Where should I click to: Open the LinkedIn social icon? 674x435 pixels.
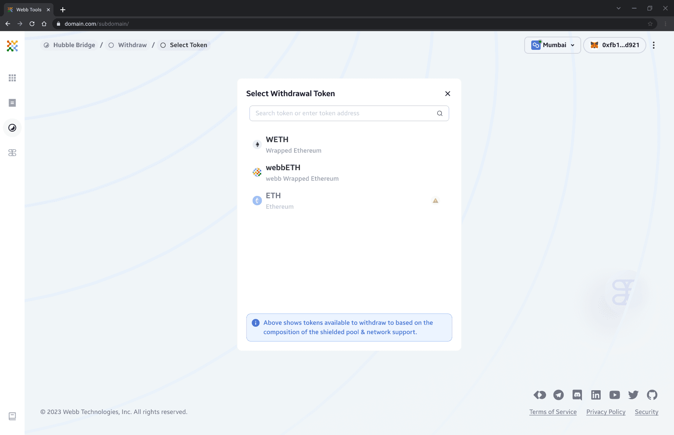pyautogui.click(x=596, y=395)
